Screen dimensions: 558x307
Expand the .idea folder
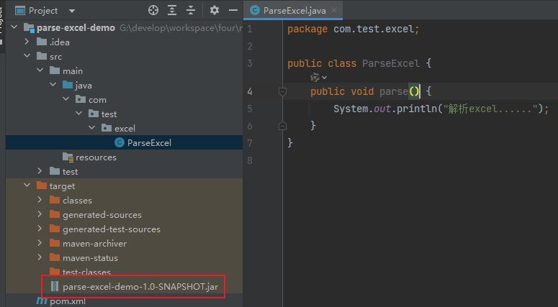[x=27, y=42]
